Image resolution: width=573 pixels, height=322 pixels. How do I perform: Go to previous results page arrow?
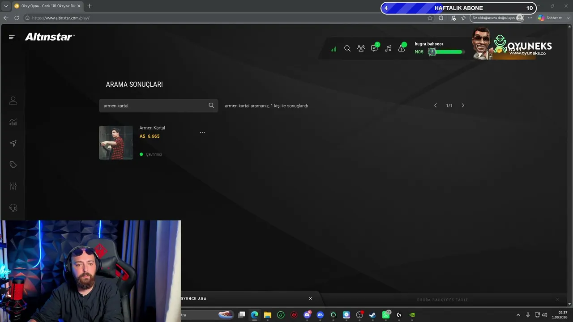pos(435,106)
